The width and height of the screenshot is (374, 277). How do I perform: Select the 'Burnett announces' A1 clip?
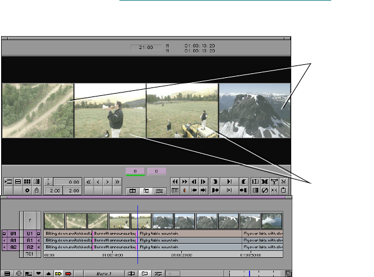point(115,240)
